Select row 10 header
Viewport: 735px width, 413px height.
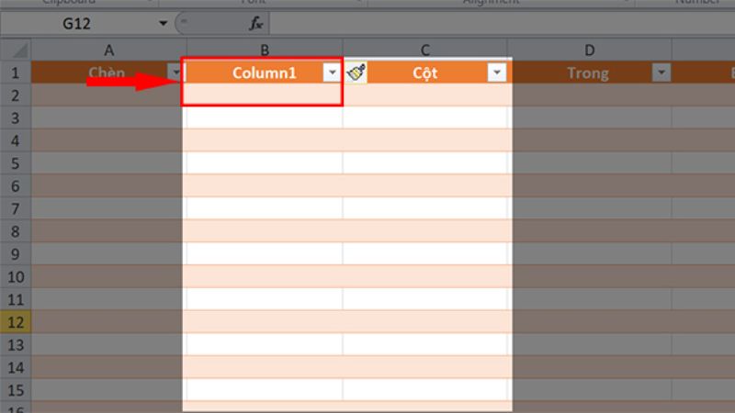click(16, 277)
